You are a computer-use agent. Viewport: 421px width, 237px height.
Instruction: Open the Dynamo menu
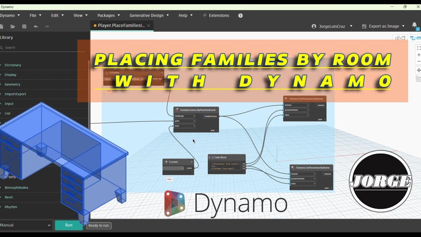10,15
